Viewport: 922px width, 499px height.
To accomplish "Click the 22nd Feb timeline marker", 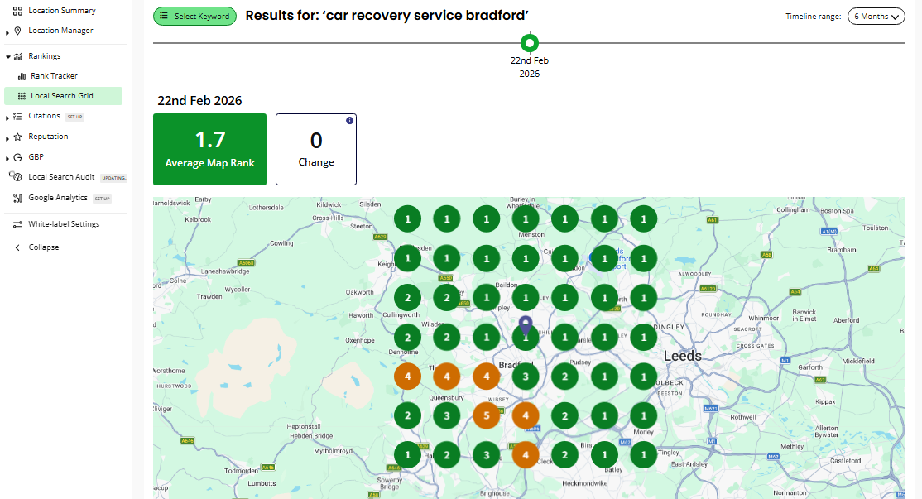I will pos(530,43).
